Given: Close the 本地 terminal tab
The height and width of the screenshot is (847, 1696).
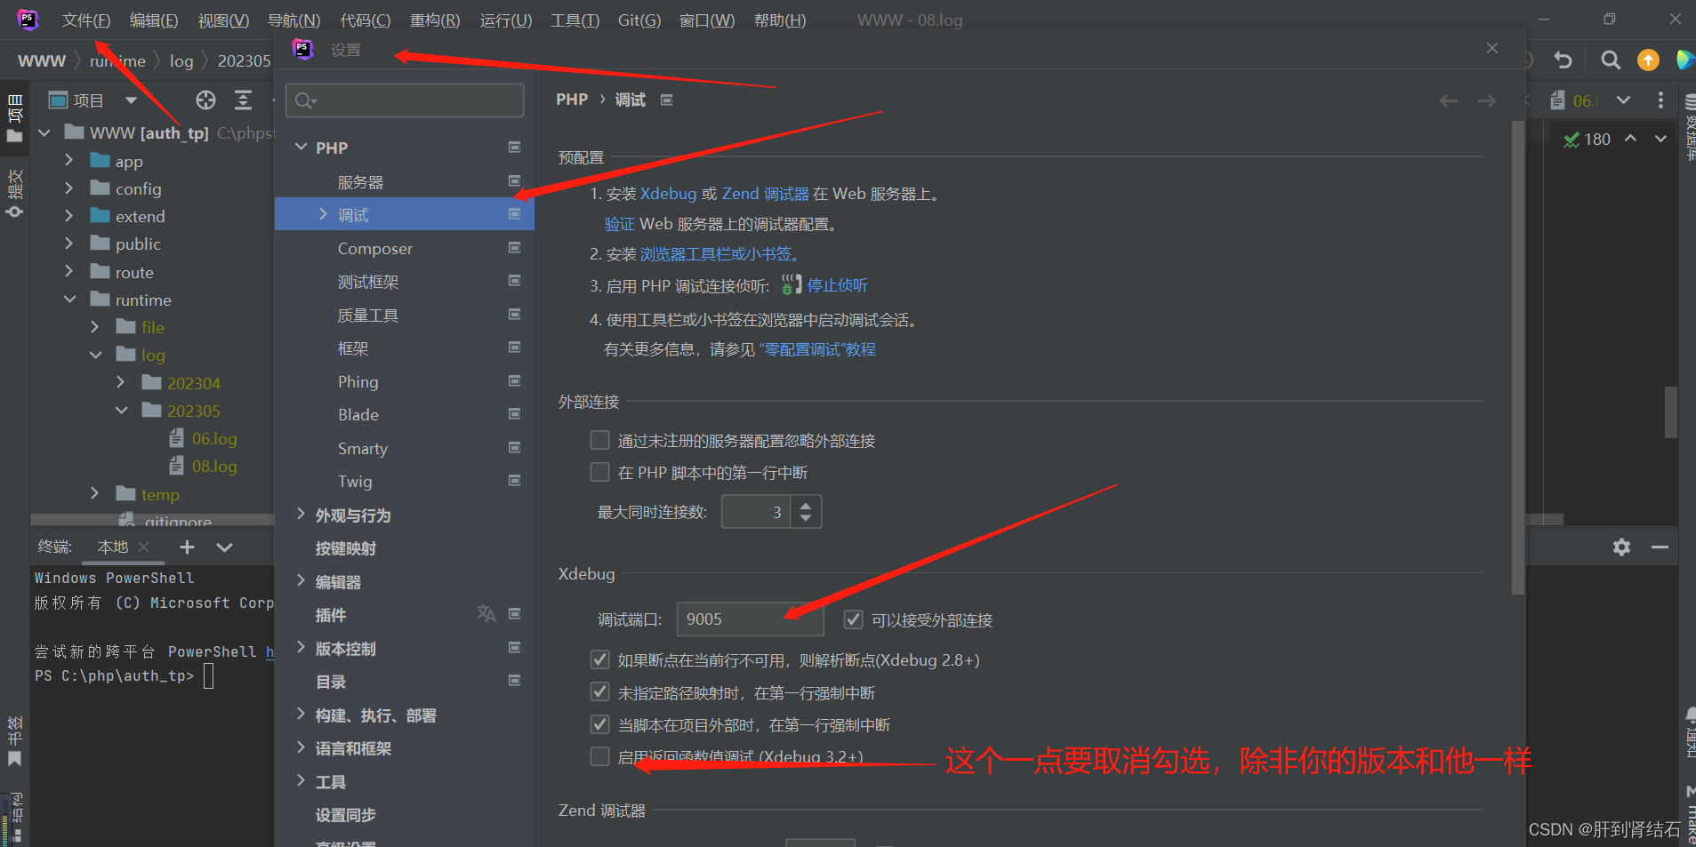Looking at the screenshot, I should coord(144,547).
